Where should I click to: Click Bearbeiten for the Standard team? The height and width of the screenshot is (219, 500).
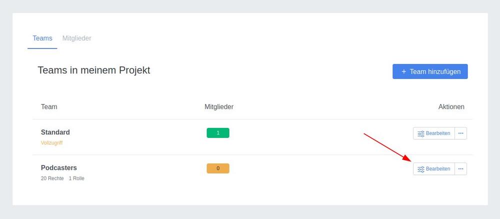(433, 133)
